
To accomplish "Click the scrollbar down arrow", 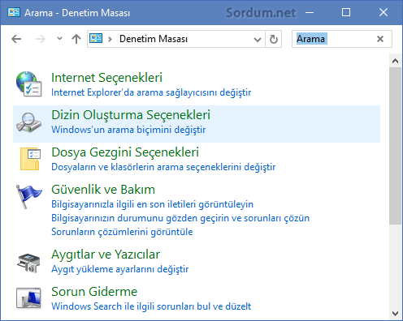I will tap(395, 314).
